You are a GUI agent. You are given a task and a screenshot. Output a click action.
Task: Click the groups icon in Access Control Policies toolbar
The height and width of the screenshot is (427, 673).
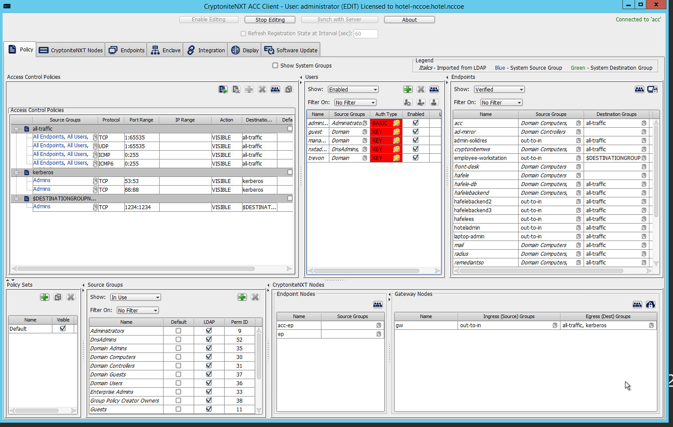click(275, 89)
